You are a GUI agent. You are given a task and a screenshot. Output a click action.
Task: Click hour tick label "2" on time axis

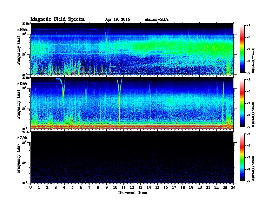[x=47, y=187]
